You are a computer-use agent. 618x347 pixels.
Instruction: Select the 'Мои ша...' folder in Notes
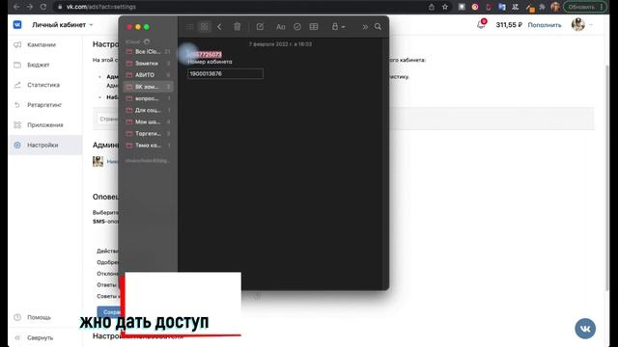pyautogui.click(x=148, y=122)
